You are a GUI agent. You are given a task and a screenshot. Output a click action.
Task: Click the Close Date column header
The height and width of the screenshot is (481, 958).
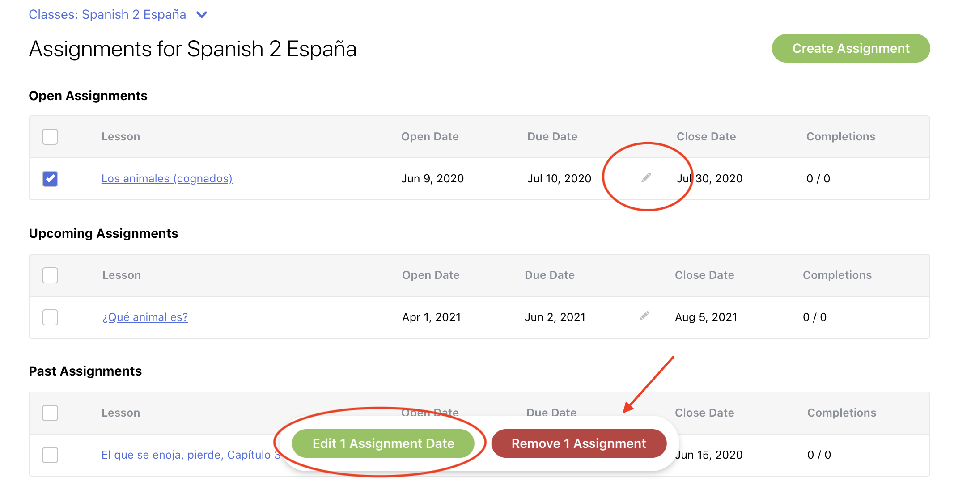pyautogui.click(x=706, y=136)
